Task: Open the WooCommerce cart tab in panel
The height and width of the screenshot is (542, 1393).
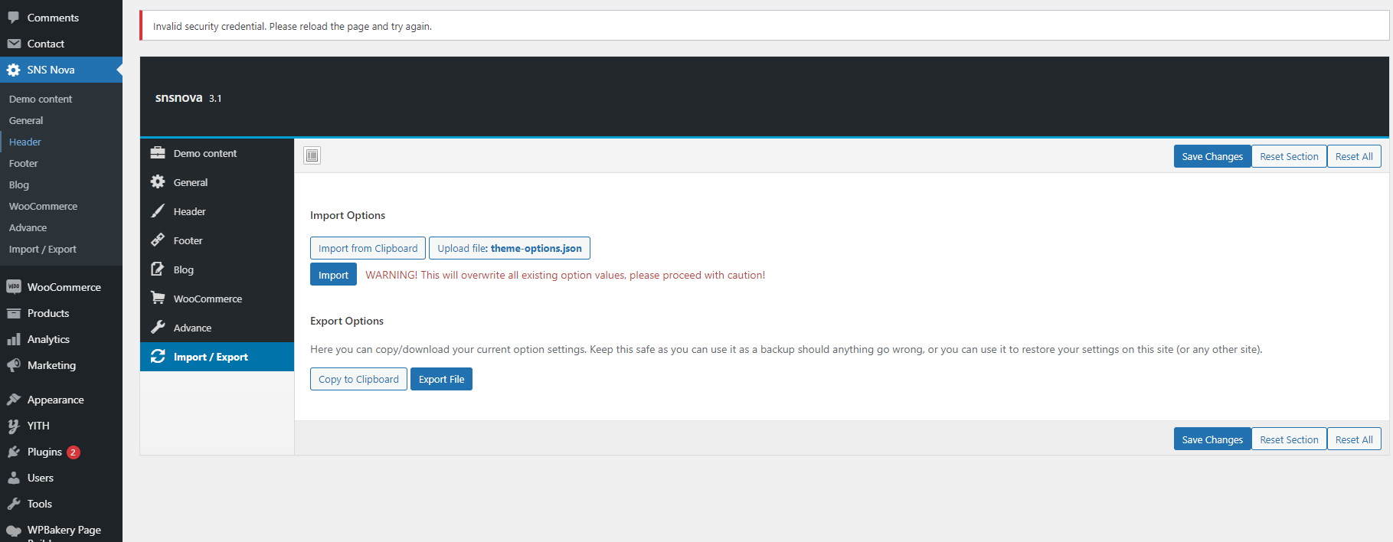Action: (207, 299)
